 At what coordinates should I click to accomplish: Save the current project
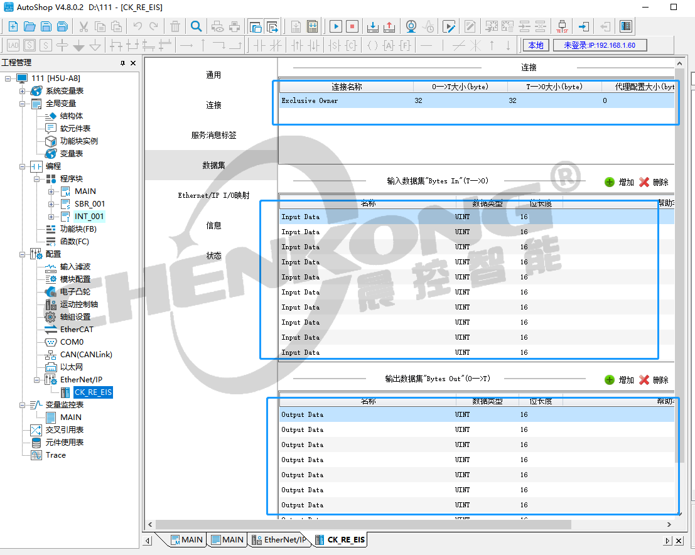[x=46, y=26]
